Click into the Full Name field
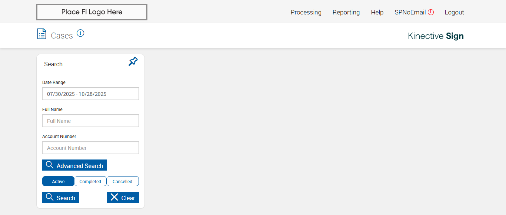506x215 pixels. tap(90, 121)
